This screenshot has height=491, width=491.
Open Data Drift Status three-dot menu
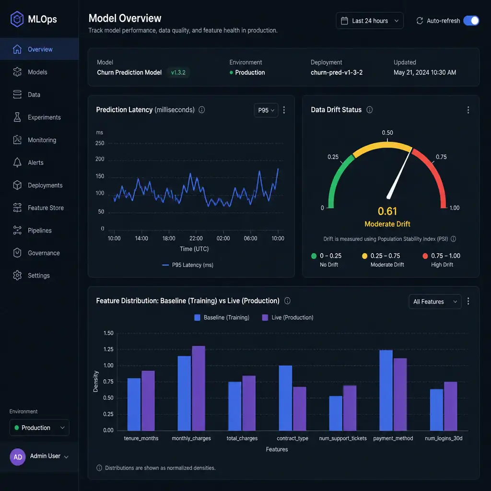point(468,110)
